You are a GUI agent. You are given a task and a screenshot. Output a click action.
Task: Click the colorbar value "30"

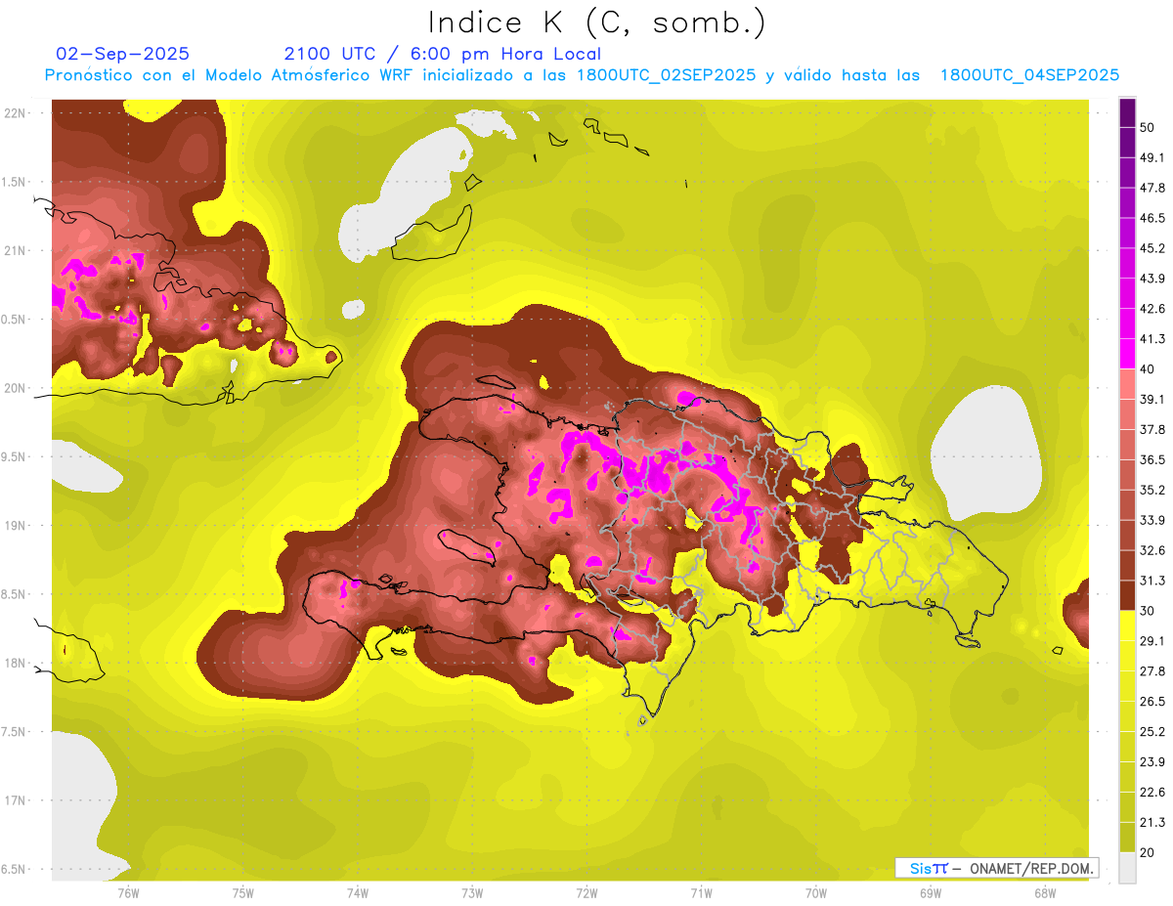pos(1149,611)
